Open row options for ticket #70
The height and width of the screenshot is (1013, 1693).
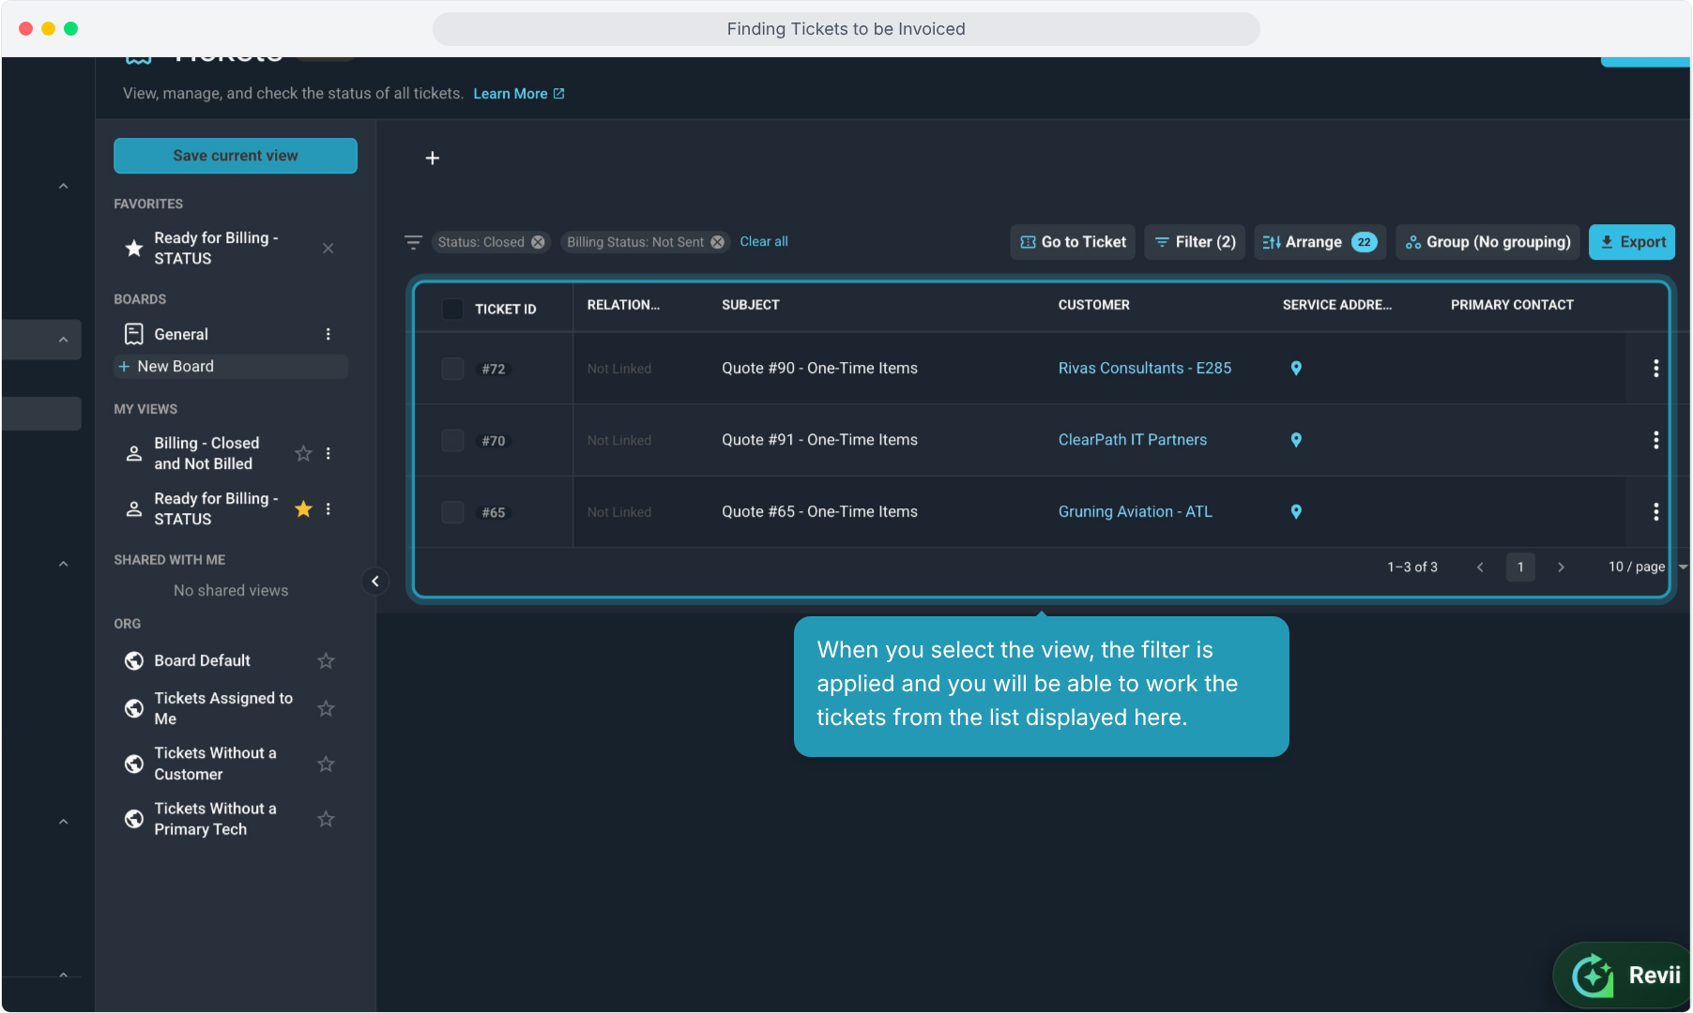(x=1655, y=440)
